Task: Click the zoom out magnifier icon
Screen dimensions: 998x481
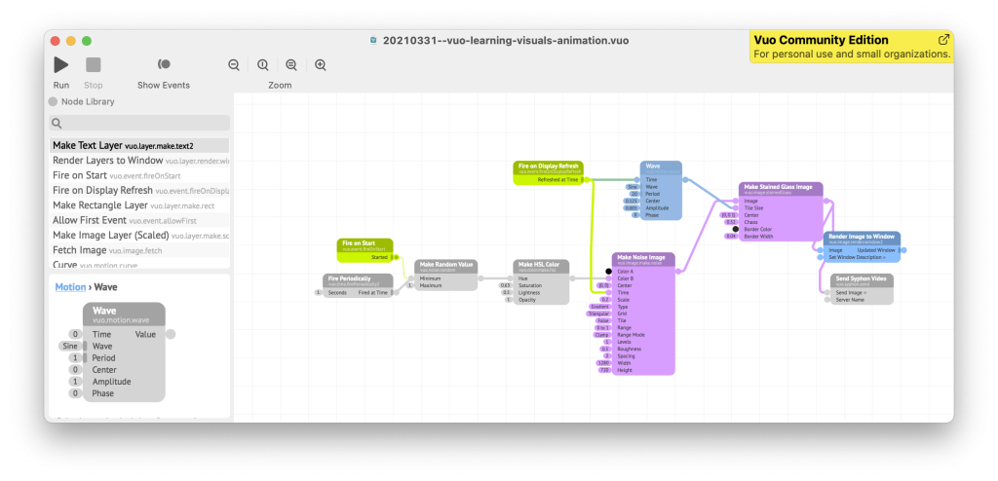Action: point(234,65)
